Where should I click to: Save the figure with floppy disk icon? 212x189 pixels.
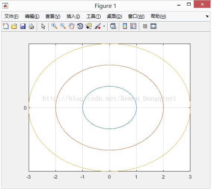(x=23, y=26)
